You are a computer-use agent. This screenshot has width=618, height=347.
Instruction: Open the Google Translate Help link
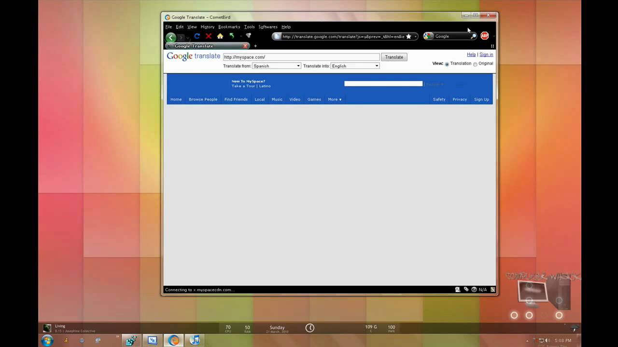(471, 54)
